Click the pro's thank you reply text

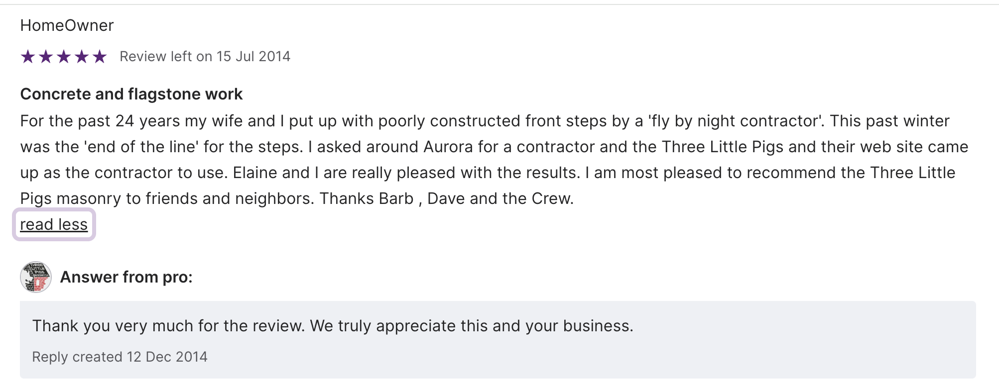333,326
